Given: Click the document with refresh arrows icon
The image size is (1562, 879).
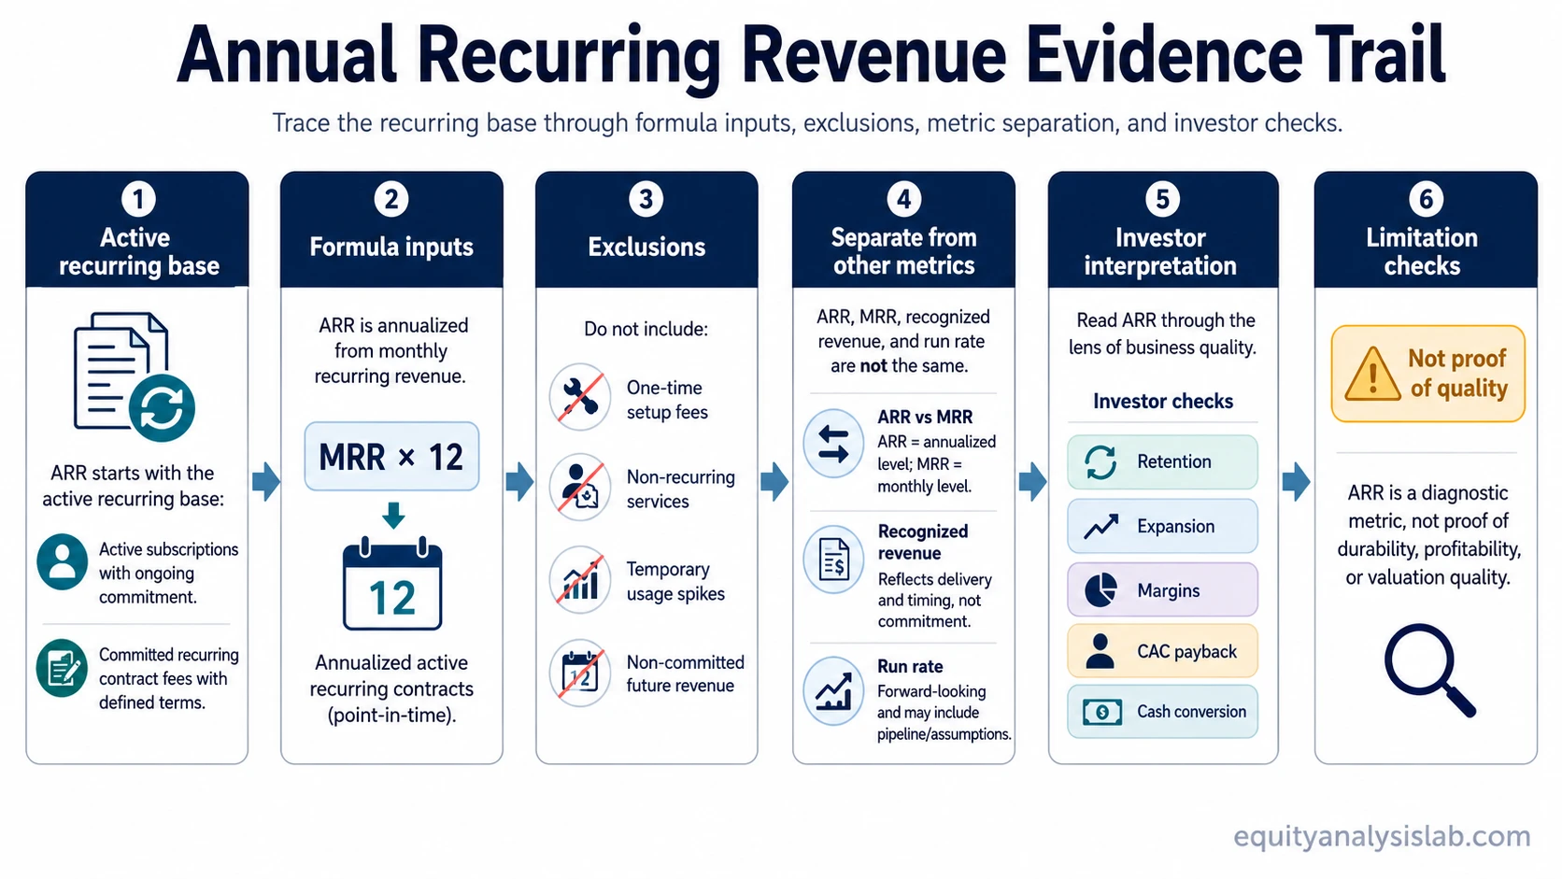Looking at the screenshot, I should click(135, 377).
